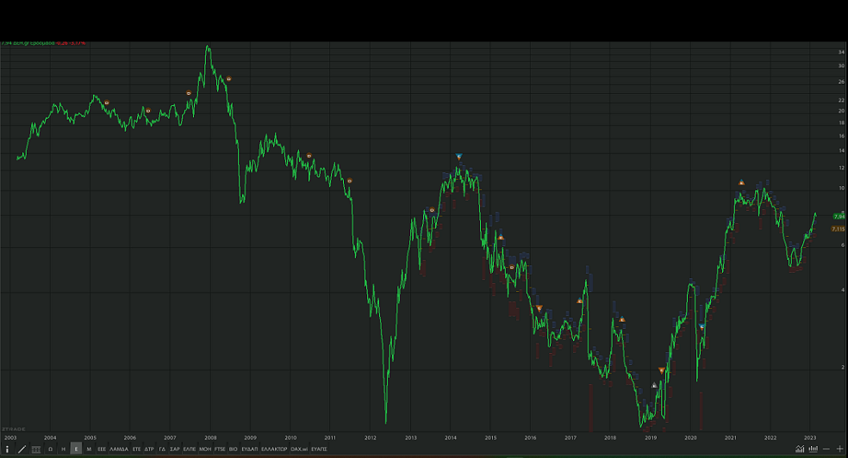
Task: Click the orange event marker in 2010
Action: coord(309,156)
